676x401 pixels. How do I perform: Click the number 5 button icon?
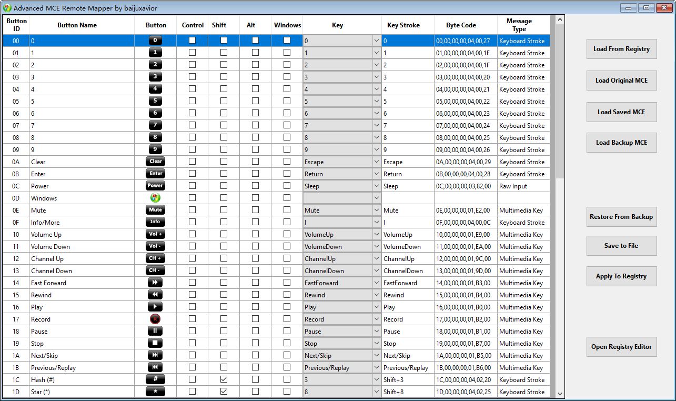click(155, 101)
